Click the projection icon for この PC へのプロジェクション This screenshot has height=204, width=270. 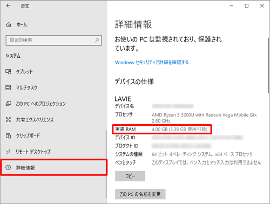coord(9,104)
